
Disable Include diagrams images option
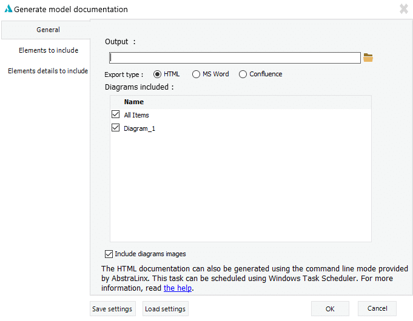click(109, 254)
